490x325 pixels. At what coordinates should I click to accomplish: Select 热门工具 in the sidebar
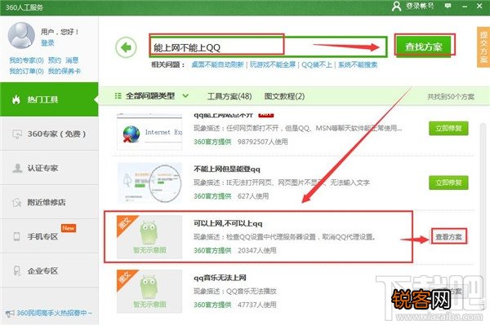click(49, 99)
